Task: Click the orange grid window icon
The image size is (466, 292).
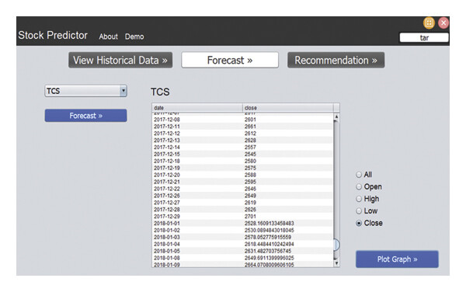Action: point(429,23)
